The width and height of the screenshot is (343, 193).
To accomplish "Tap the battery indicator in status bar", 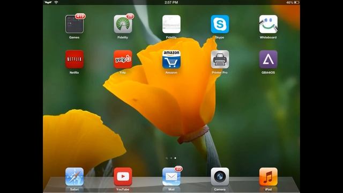I will click(296, 2).
